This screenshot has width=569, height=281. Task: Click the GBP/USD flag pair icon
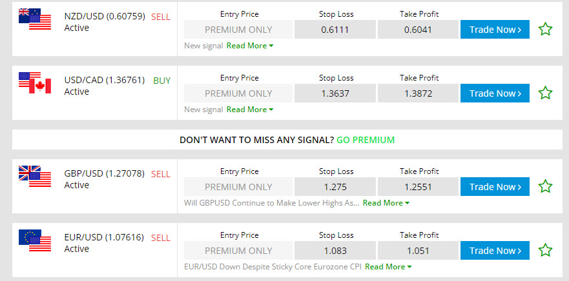35,177
